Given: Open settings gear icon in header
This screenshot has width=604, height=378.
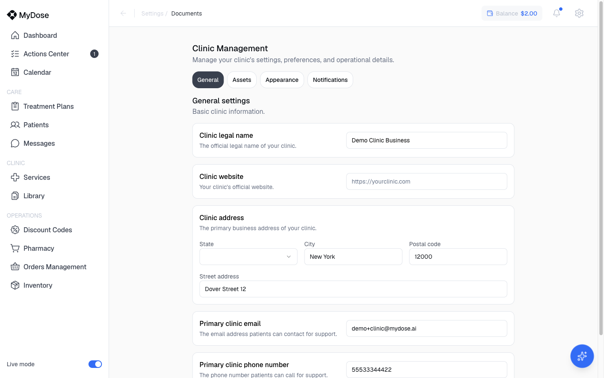Looking at the screenshot, I should tap(579, 13).
